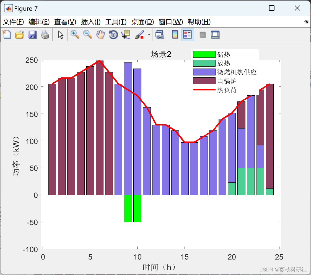
Task: Click the 电锅炉 legend color swatch
Action: (204, 81)
